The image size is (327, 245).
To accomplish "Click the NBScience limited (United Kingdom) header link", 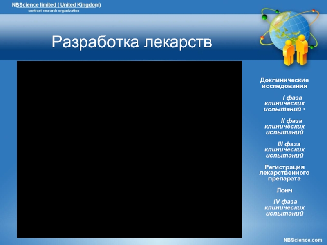I will pos(56,5).
